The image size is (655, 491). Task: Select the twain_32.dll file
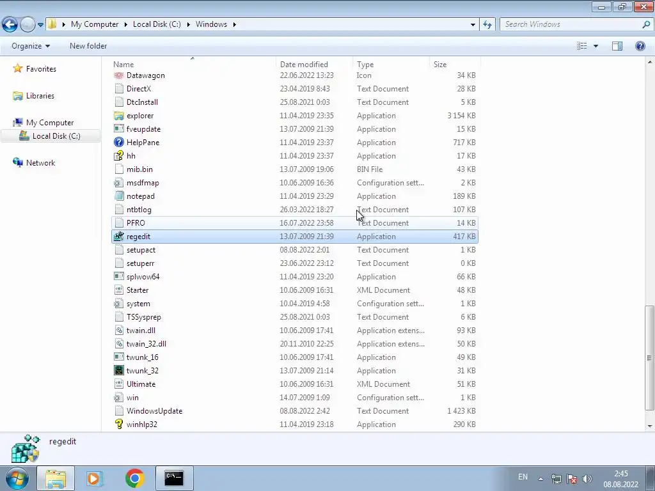[x=295, y=343]
